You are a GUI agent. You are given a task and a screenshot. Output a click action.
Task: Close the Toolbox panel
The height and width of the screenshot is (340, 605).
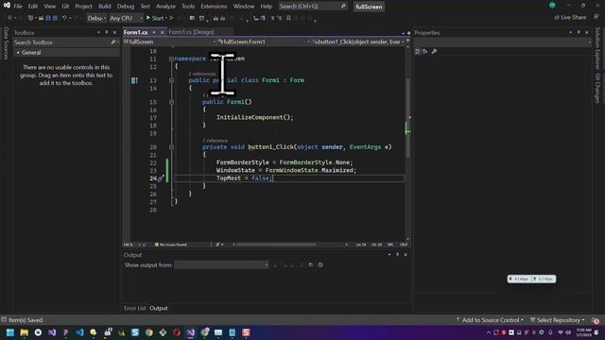pyautogui.click(x=114, y=32)
